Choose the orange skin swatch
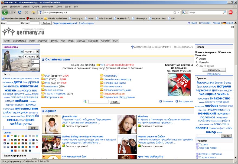The width and height of the screenshot is (238, 164). tap(5, 136)
